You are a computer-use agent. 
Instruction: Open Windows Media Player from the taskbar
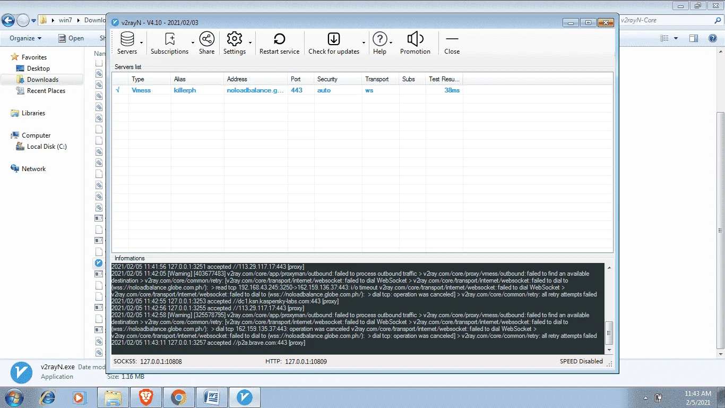point(79,397)
